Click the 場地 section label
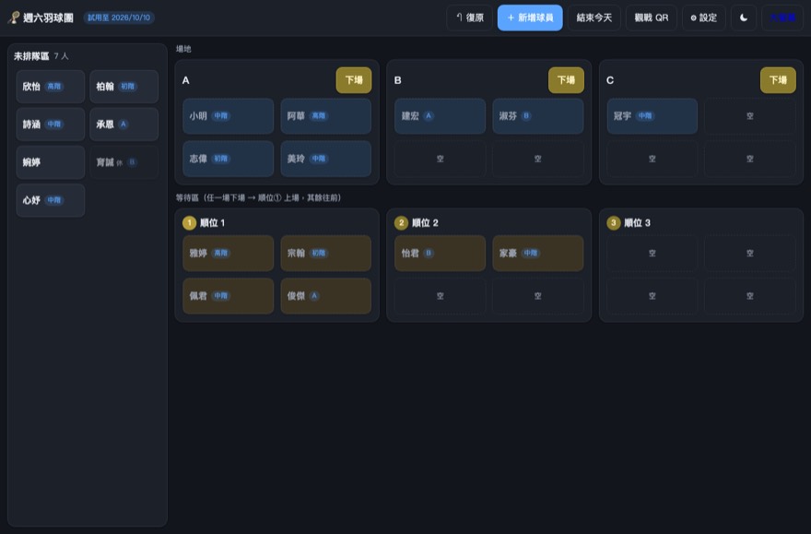 coord(183,49)
